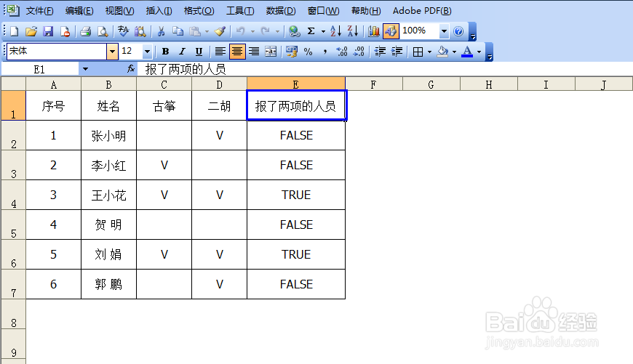Open the borders dropdown arrow

click(429, 52)
